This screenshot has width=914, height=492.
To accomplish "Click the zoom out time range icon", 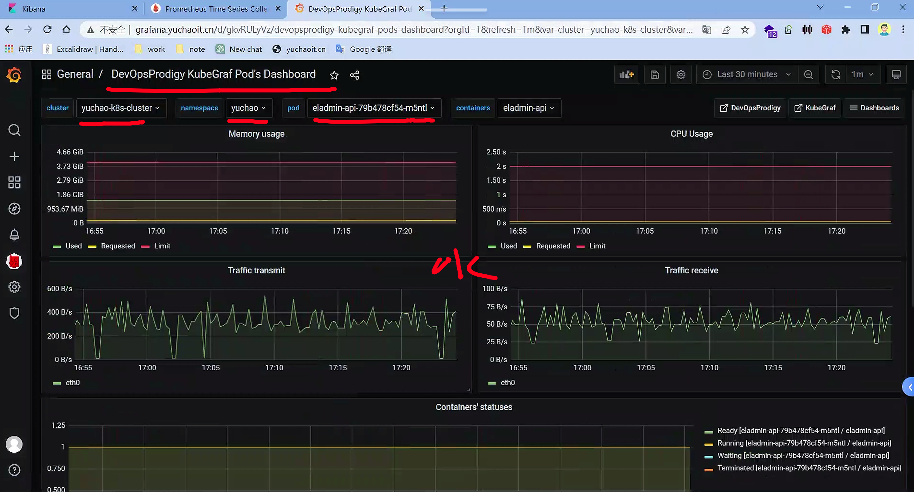I will [x=808, y=74].
